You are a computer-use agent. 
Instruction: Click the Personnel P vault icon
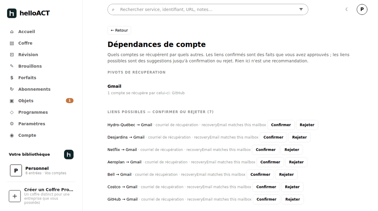[x=16, y=170]
